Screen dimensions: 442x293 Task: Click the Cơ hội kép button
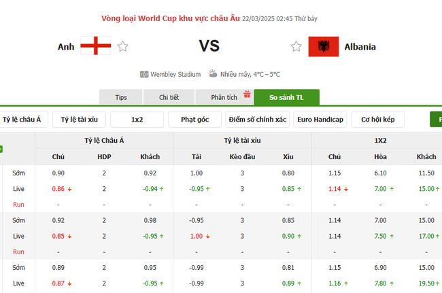pos(378,120)
